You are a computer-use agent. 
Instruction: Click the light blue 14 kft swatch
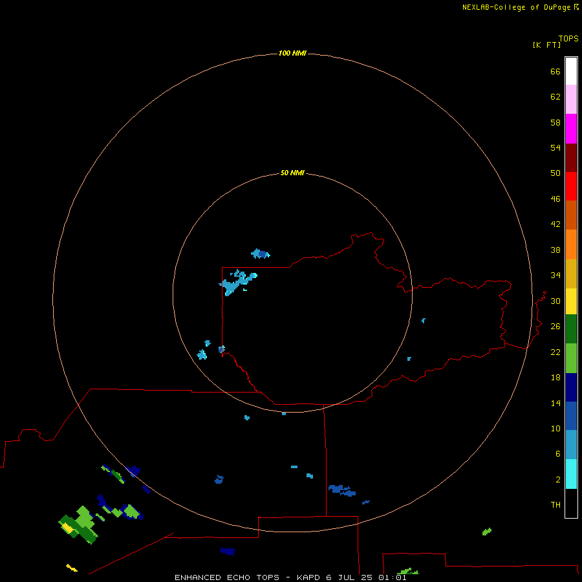click(x=571, y=445)
